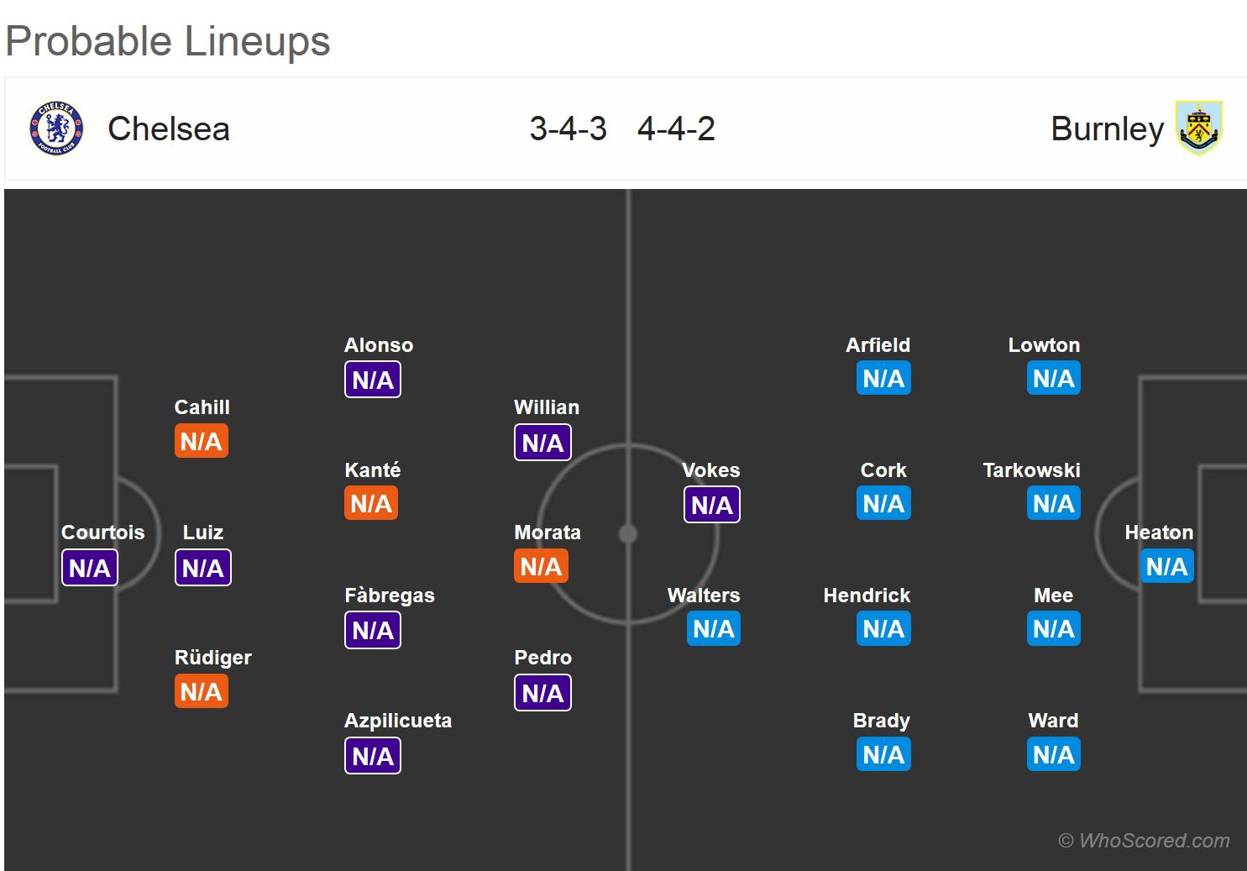Click the Probable Lineups heading
Screen dimensions: 1247x871
coord(168,41)
